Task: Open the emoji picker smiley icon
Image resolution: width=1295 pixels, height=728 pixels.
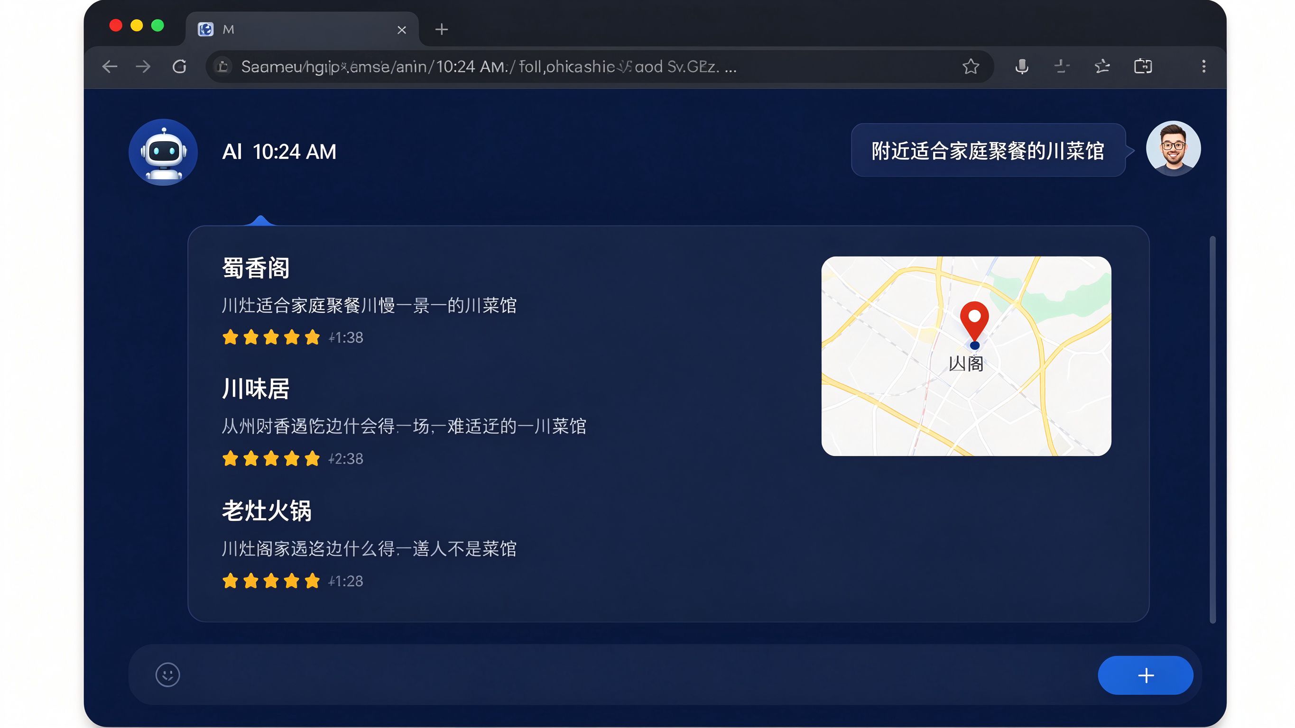Action: (x=167, y=674)
